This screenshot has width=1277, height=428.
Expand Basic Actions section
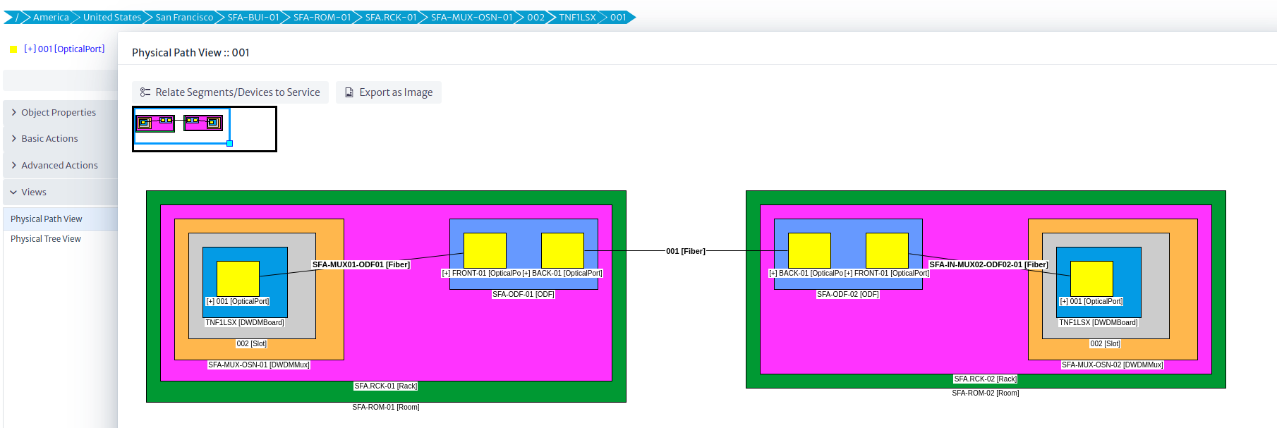[x=49, y=139]
